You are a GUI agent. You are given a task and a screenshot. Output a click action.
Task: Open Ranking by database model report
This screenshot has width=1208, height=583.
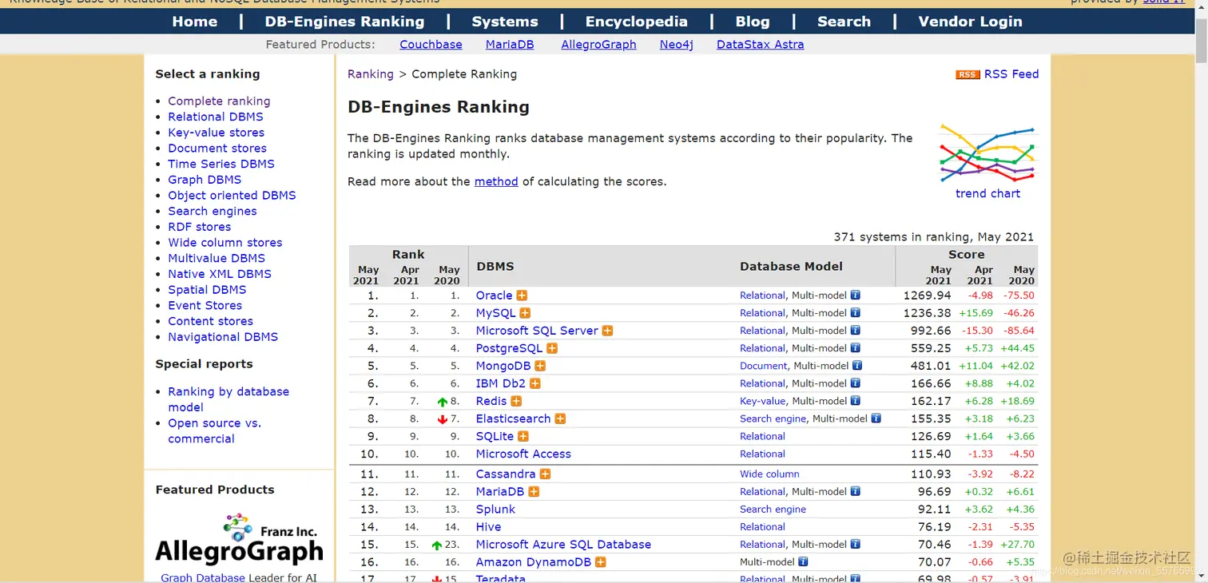coord(228,399)
